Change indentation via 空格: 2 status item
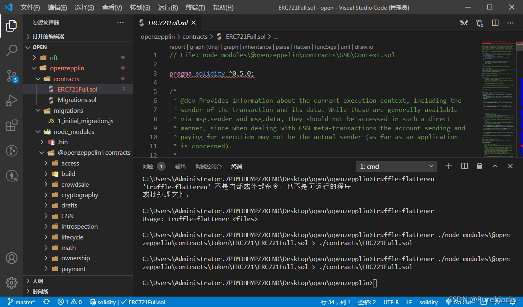Screen dimensions: 523x307 pos(367,302)
